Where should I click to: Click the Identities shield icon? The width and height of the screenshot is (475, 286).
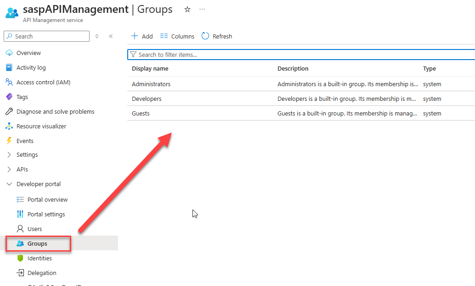click(20, 258)
